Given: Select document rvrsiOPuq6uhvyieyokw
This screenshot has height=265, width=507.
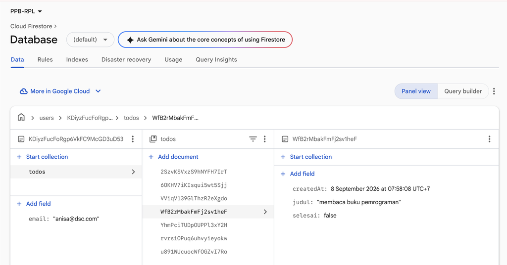Looking at the screenshot, I should click(x=194, y=238).
